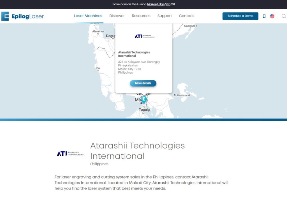Click the Alaminos map label
287x215 pixels.
point(98,31)
